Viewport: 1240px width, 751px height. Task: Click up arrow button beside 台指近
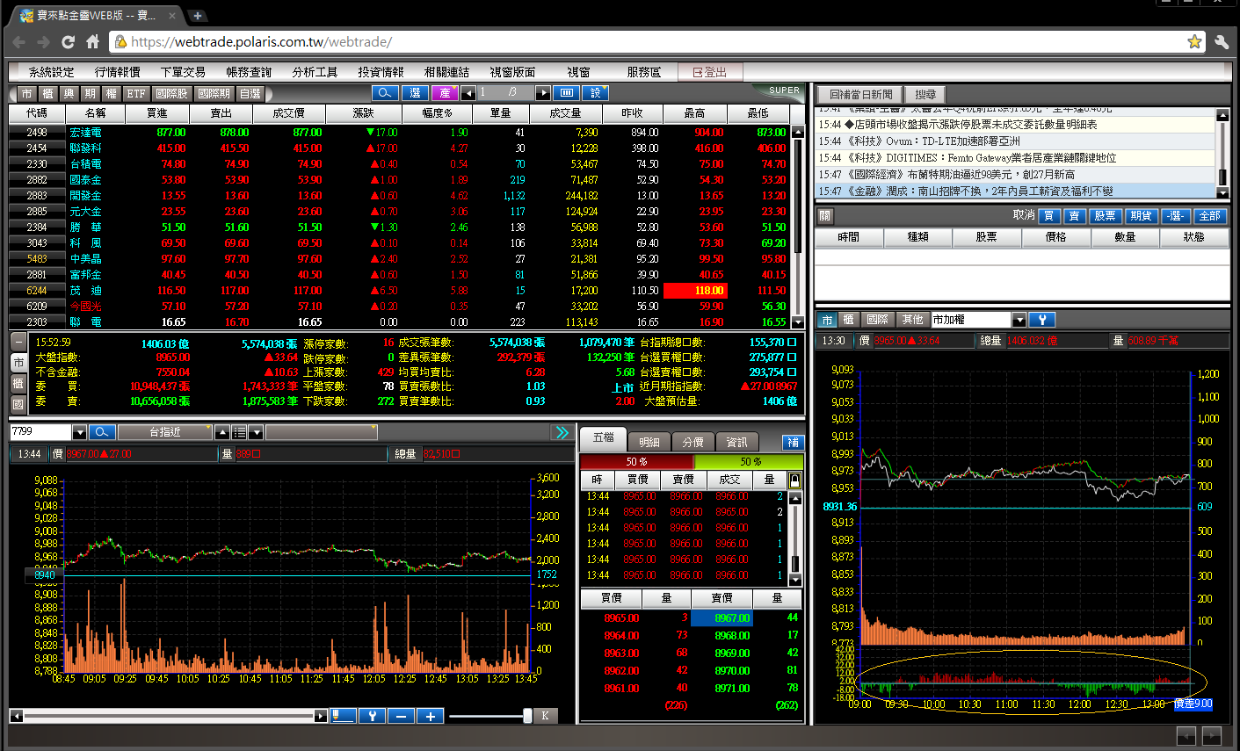coord(222,432)
